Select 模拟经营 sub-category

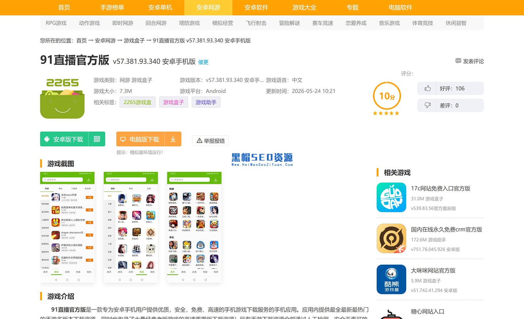coord(223,23)
